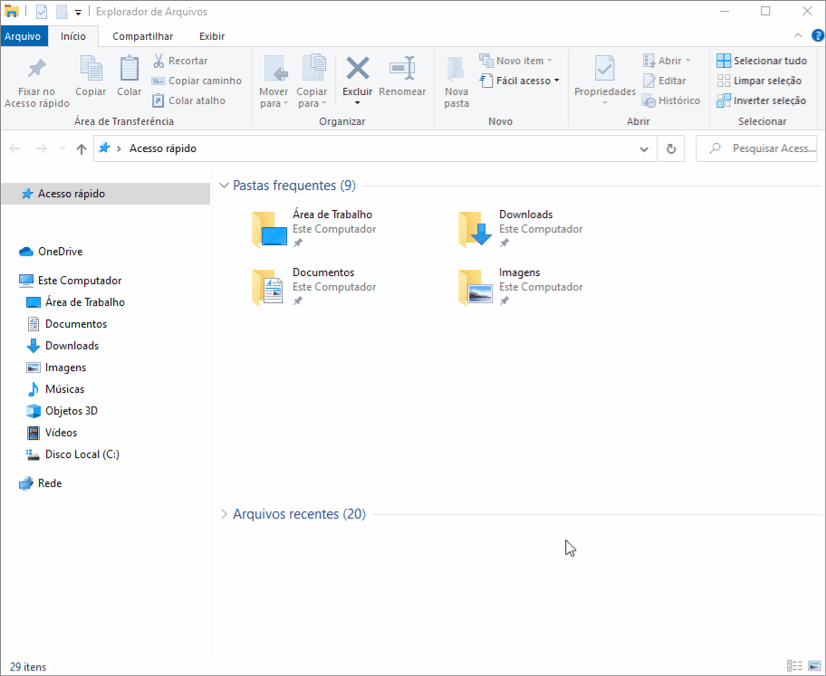Click the Nova pasta icon
The width and height of the screenshot is (826, 676).
click(x=456, y=69)
